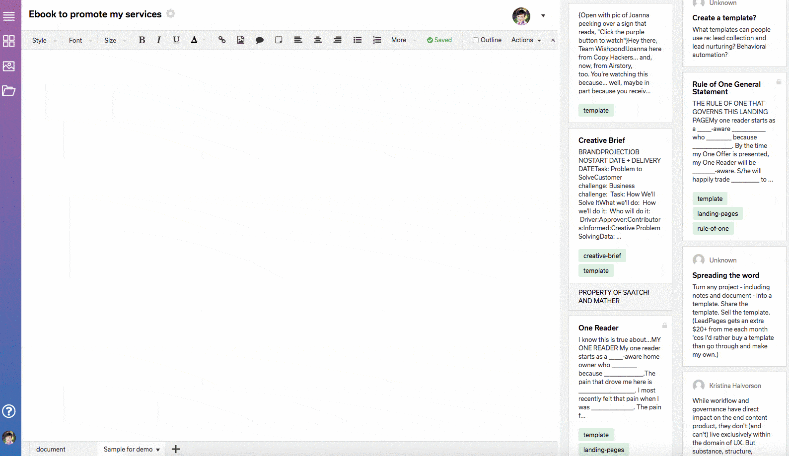Insert a hyperlink using link icon
Viewport: 789px width, 456px height.
(x=222, y=40)
